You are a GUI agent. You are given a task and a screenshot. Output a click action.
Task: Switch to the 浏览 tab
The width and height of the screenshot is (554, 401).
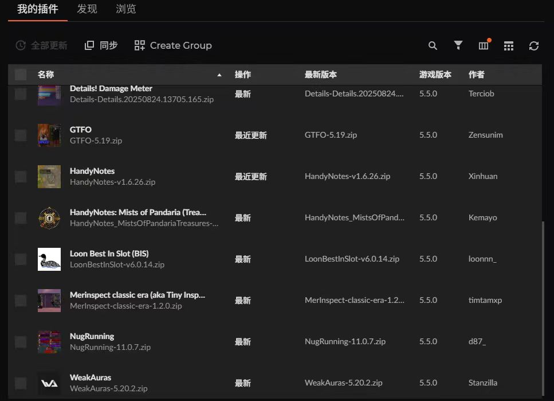pos(125,9)
